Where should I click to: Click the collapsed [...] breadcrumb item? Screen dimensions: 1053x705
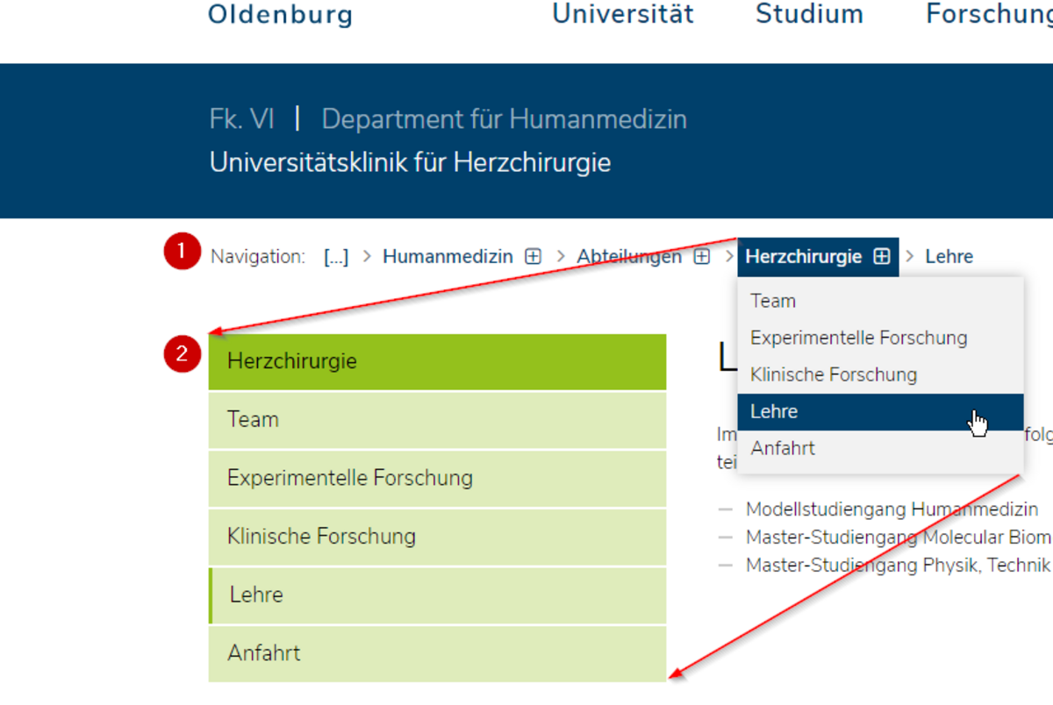click(x=336, y=257)
